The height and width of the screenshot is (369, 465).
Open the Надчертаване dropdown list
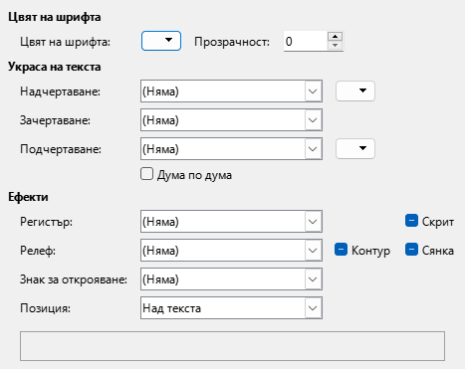click(x=231, y=91)
